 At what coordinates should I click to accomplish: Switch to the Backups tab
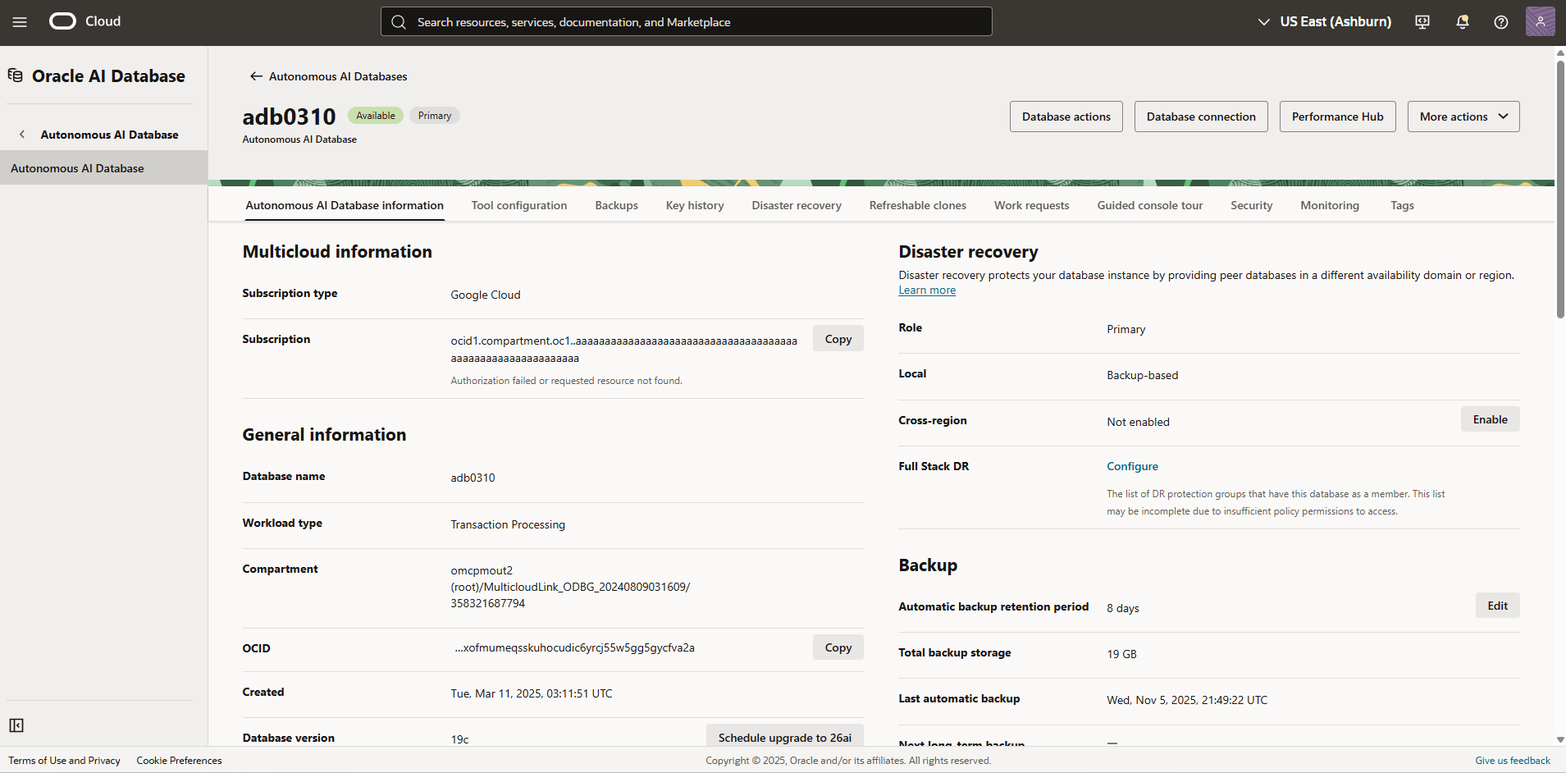(616, 205)
